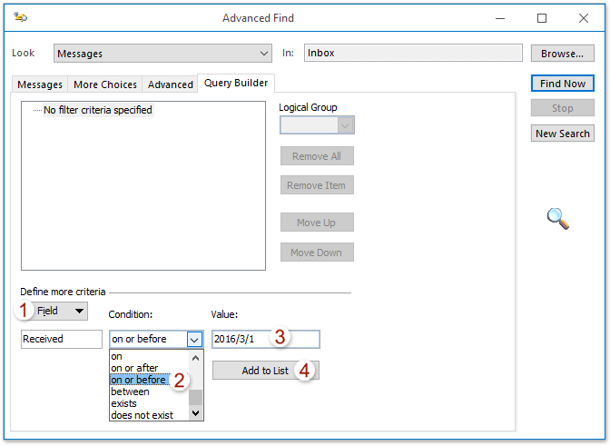Click Add to List button
This screenshot has width=610, height=446.
[265, 371]
